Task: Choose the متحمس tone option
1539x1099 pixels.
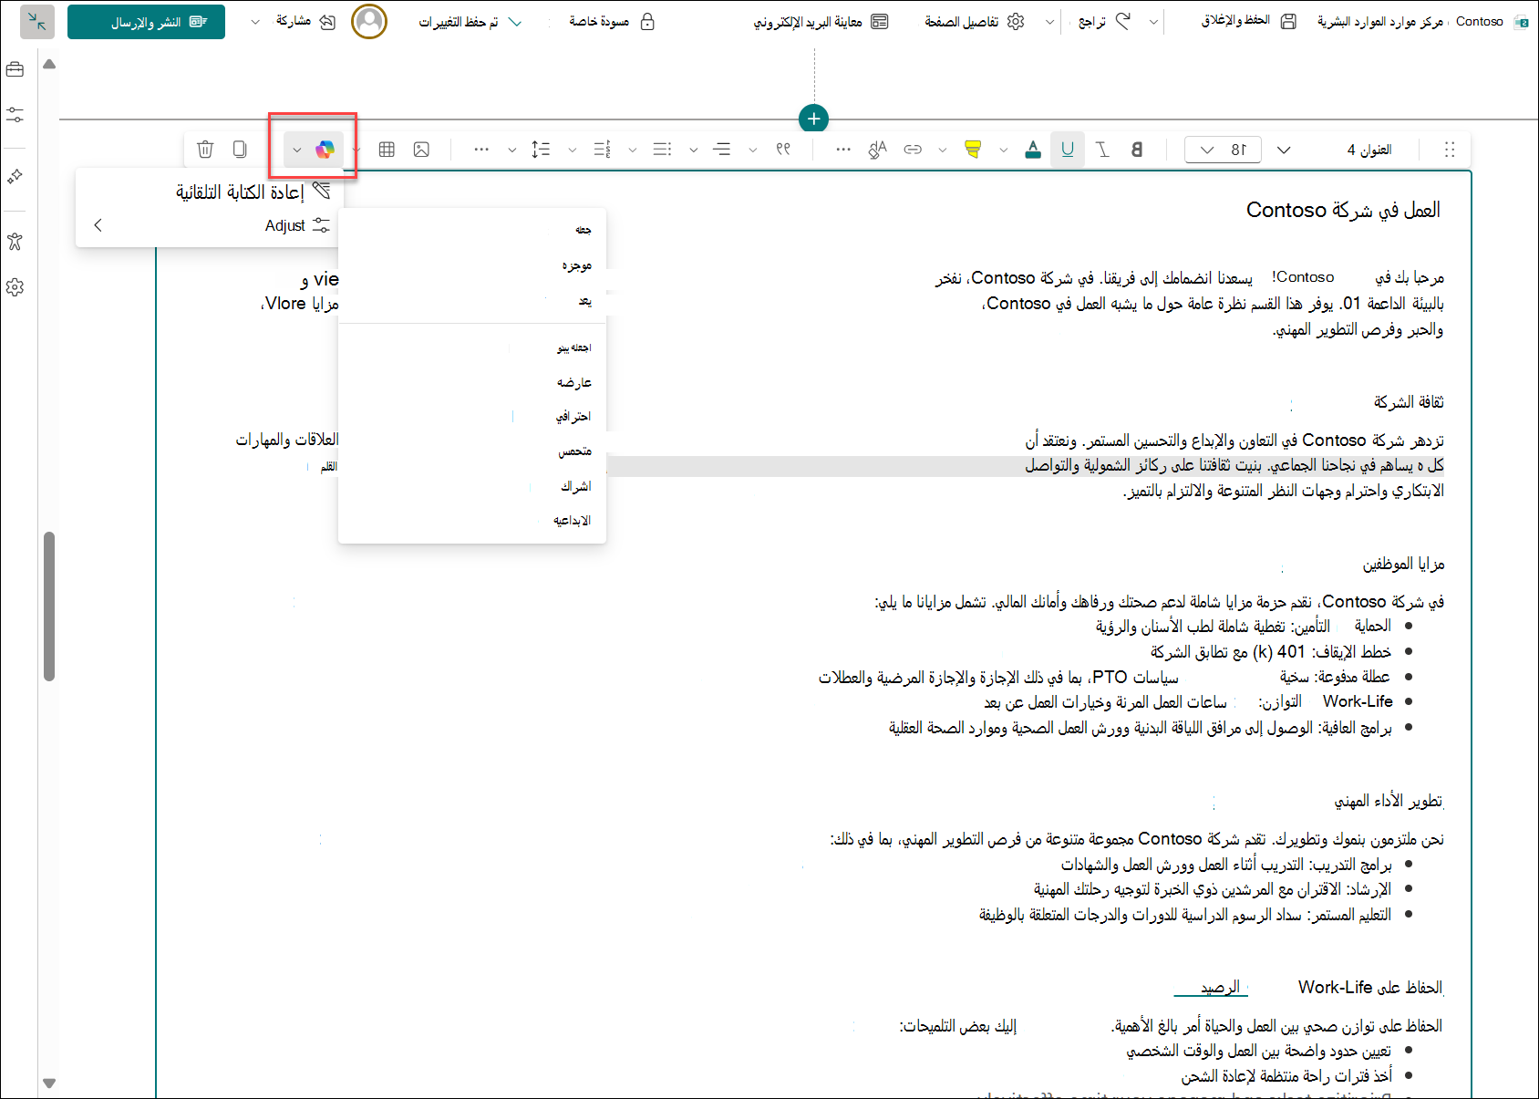Action: pos(472,451)
